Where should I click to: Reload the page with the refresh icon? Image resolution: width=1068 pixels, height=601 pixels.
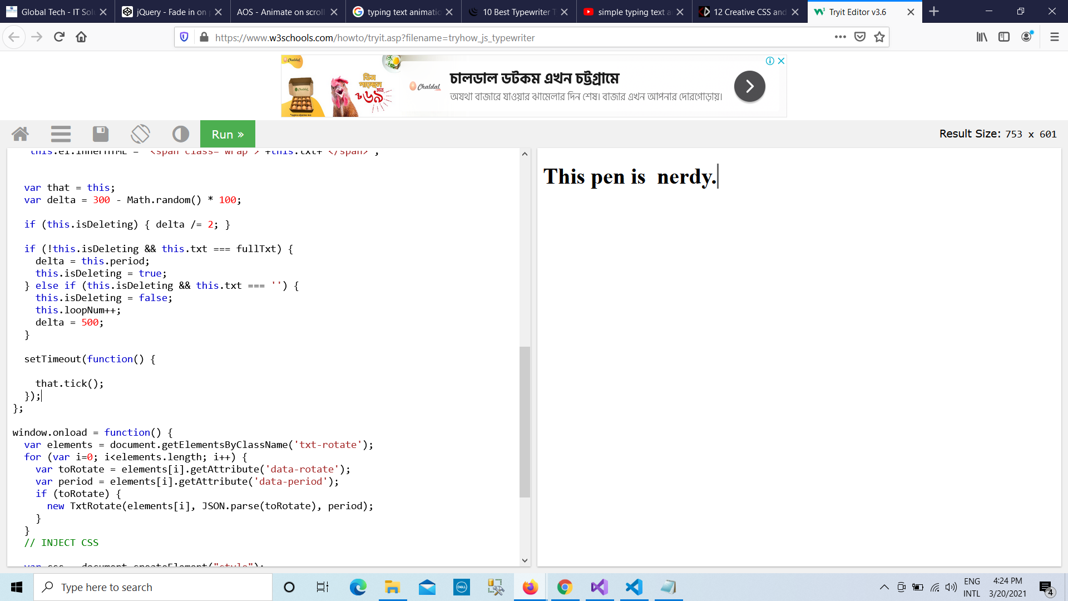[x=59, y=37]
